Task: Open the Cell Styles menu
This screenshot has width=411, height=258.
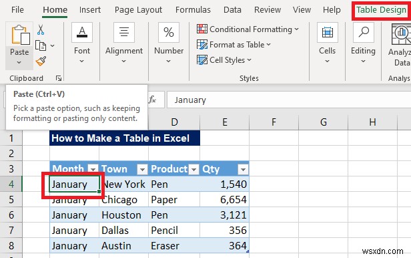Action: click(x=224, y=60)
